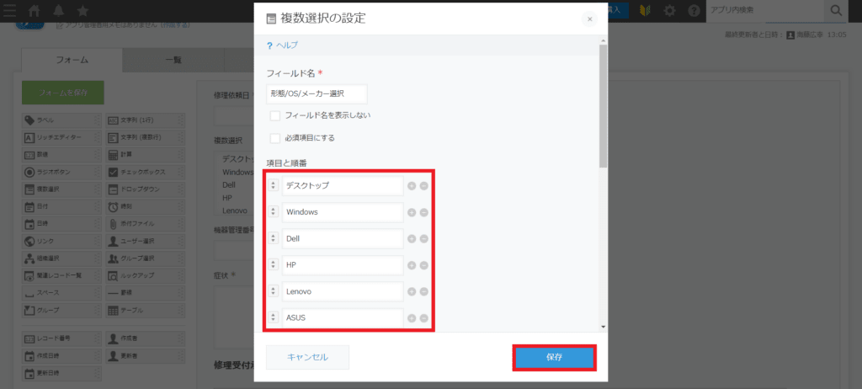Select the フォーム tab

(72, 60)
